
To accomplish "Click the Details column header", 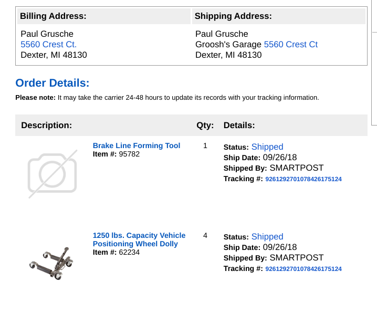I will tap(239, 126).
